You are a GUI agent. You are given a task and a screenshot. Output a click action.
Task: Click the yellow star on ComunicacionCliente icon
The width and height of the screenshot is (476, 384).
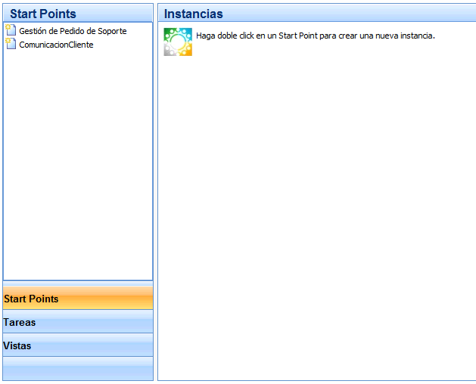click(x=8, y=40)
